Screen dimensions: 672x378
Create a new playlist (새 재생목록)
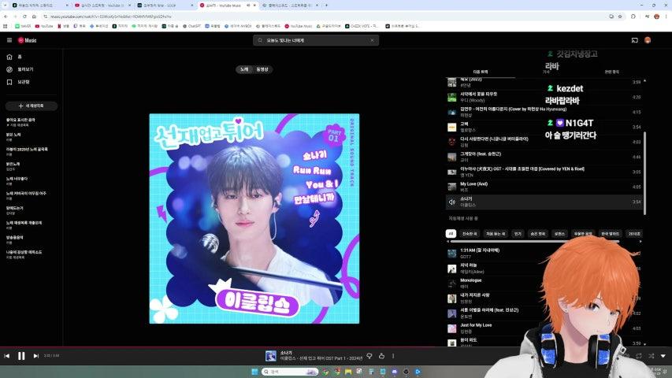click(x=32, y=106)
